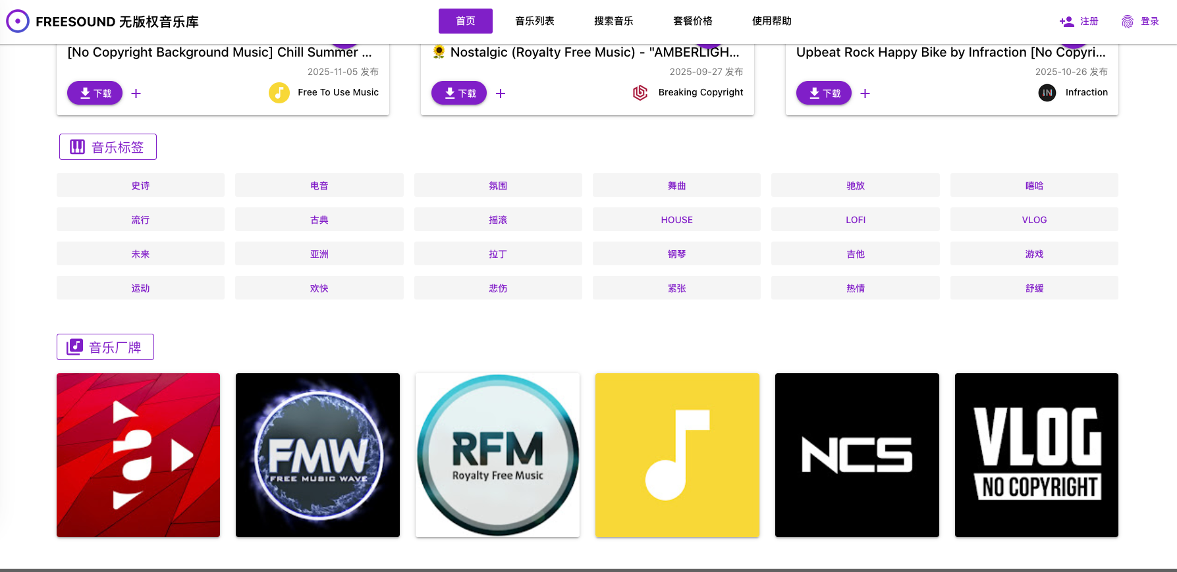
Task: Select the LOFI tag
Action: point(856,219)
